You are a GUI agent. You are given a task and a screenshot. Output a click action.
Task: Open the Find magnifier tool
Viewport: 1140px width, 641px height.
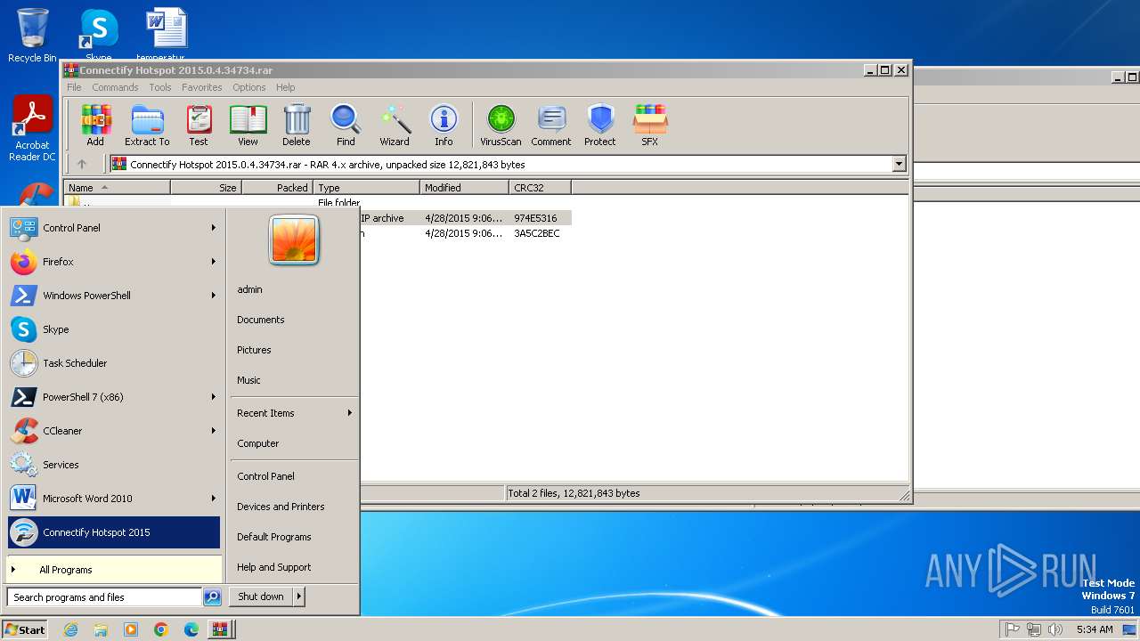tap(346, 126)
